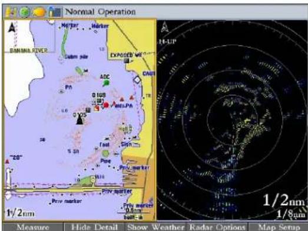This screenshot has height=231, width=308.
Task: Select the green circle above the Pipe label
Action: (105, 153)
